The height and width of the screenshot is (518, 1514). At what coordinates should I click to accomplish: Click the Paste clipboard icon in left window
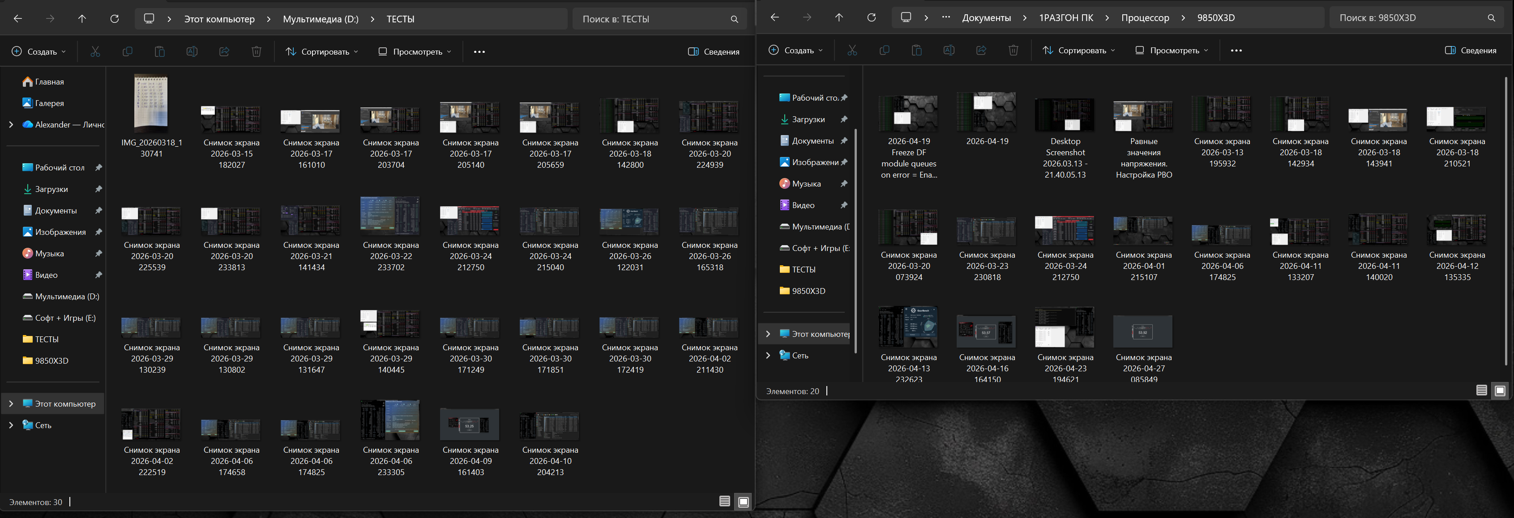pyautogui.click(x=159, y=52)
